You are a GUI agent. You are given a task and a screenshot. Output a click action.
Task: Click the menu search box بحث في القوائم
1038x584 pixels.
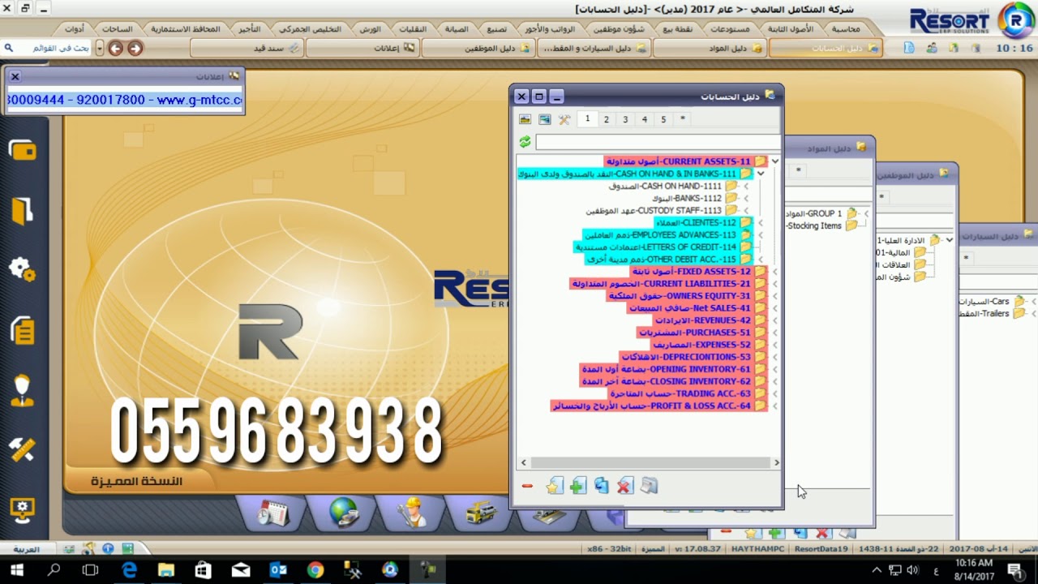tap(47, 49)
